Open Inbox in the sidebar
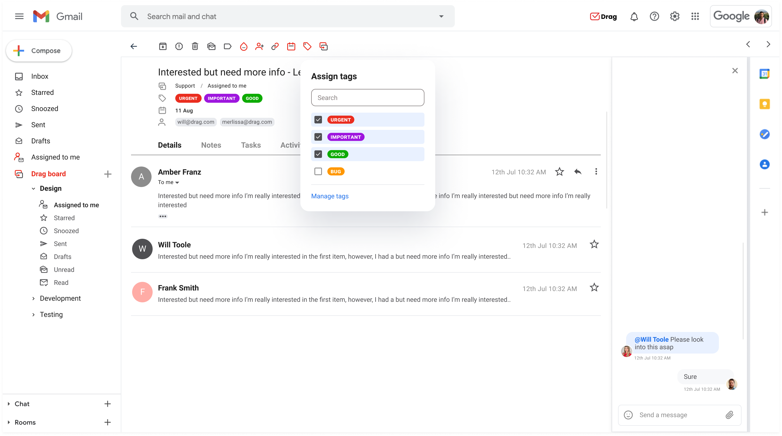The image size is (782, 436). click(39, 76)
